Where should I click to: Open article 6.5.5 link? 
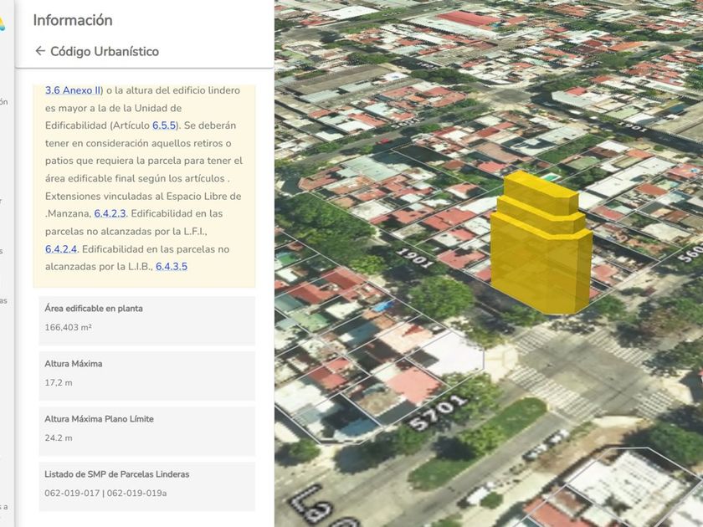164,125
